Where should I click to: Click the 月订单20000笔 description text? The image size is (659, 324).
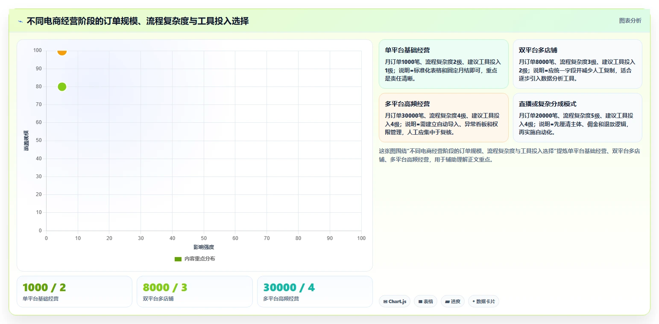coord(577,124)
